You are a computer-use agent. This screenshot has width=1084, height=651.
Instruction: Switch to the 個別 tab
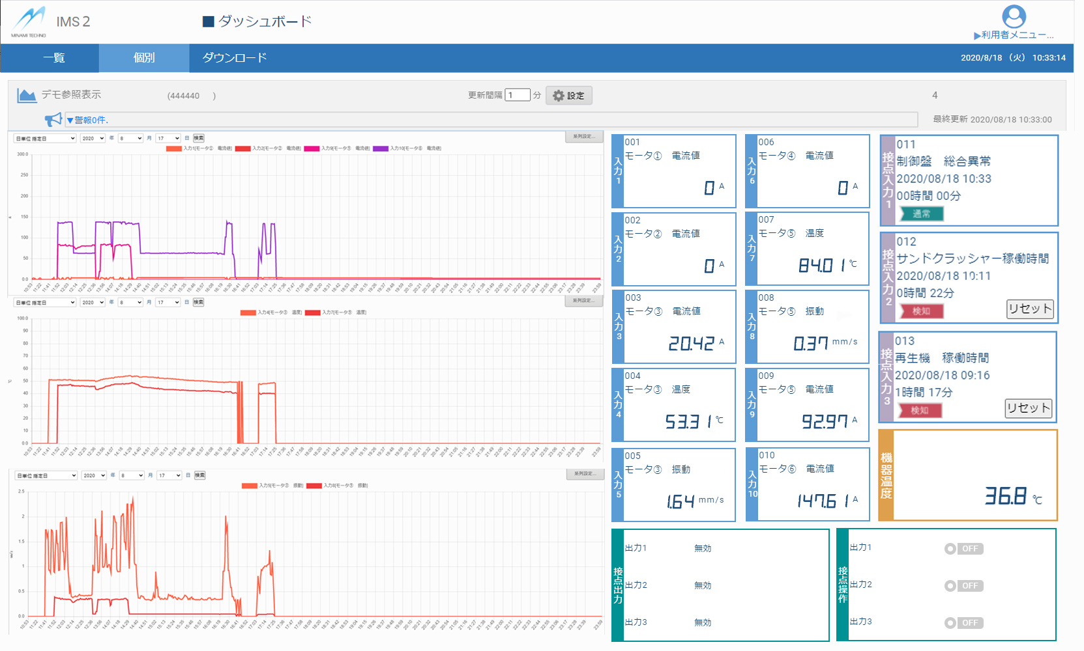click(x=144, y=58)
